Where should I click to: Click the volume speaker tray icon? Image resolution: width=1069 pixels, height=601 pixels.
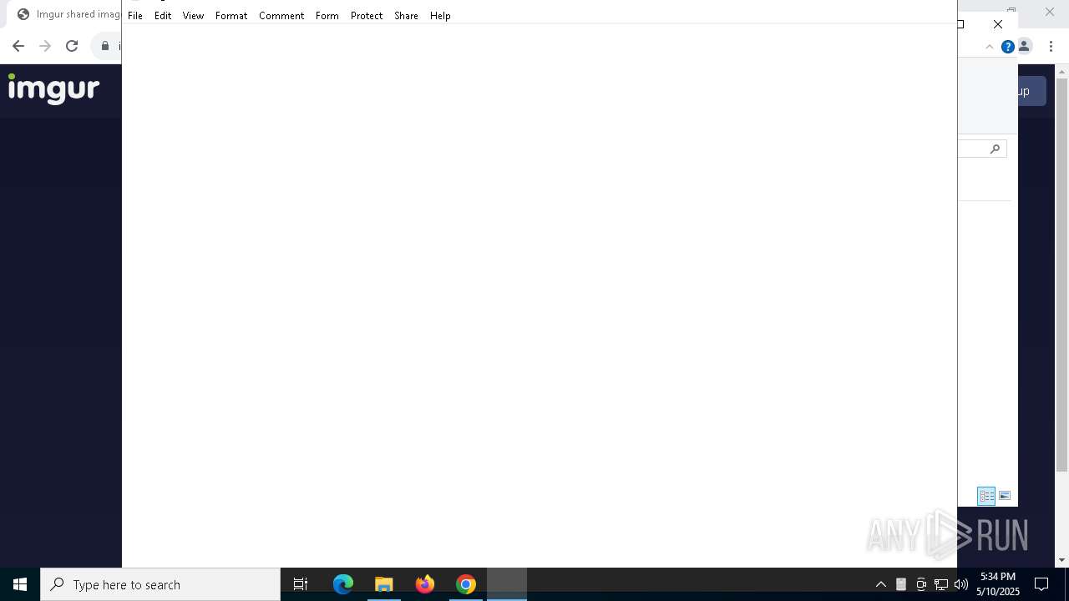[x=961, y=584]
